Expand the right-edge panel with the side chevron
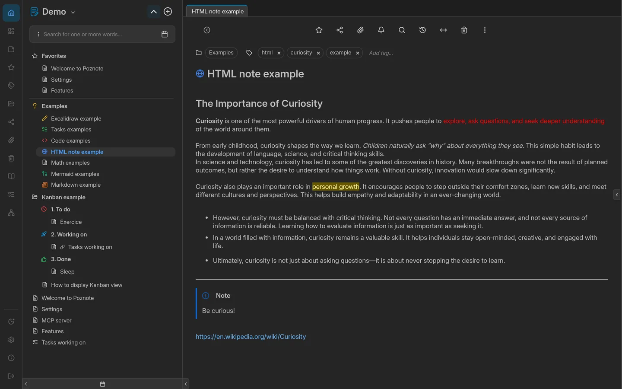This screenshot has width=622, height=389. [x=617, y=194]
